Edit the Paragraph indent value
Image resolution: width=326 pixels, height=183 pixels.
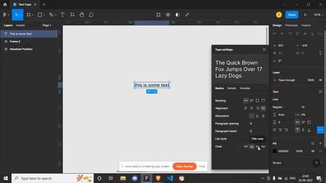tap(251, 131)
